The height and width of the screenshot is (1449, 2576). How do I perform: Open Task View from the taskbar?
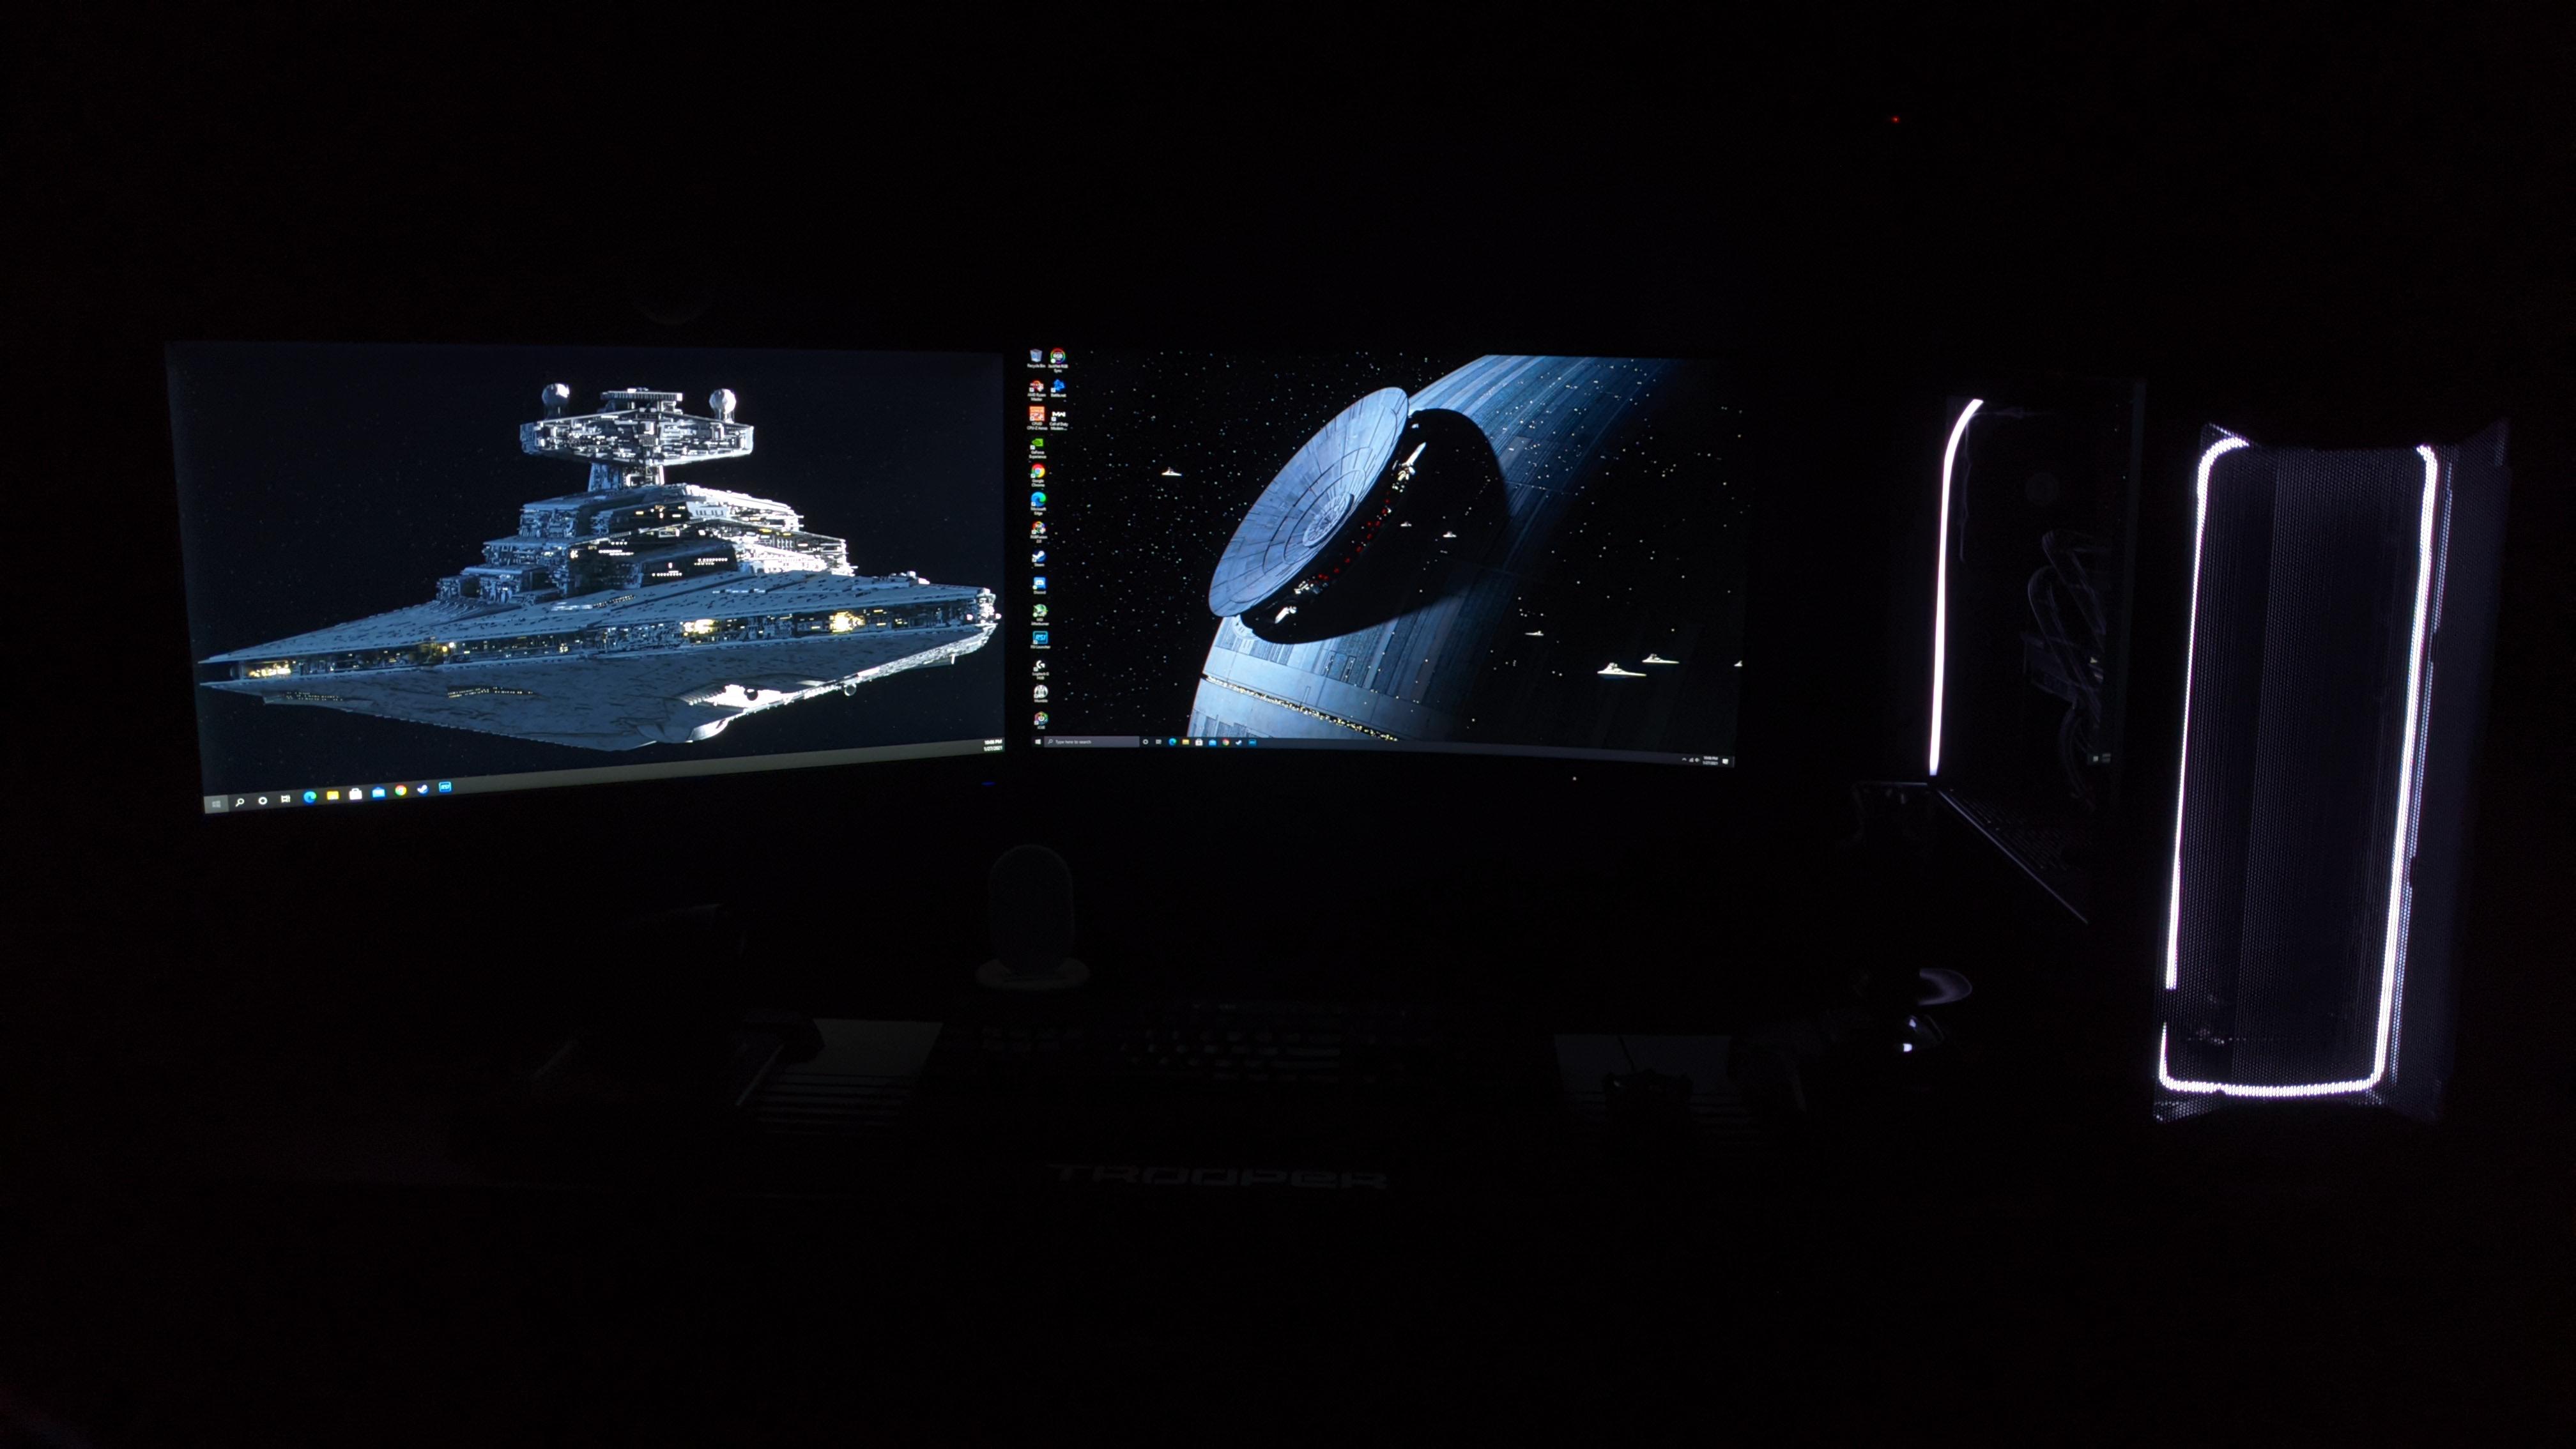point(1159,742)
